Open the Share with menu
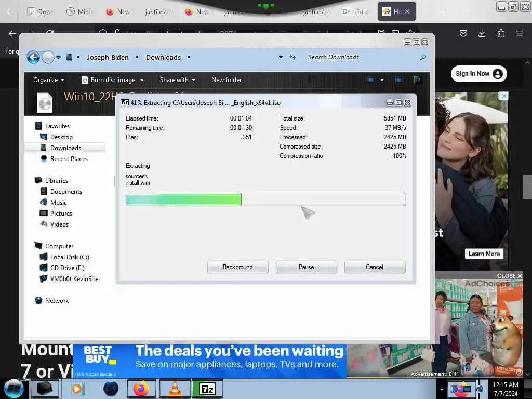Image resolution: width=532 pixels, height=399 pixels. coord(178,80)
